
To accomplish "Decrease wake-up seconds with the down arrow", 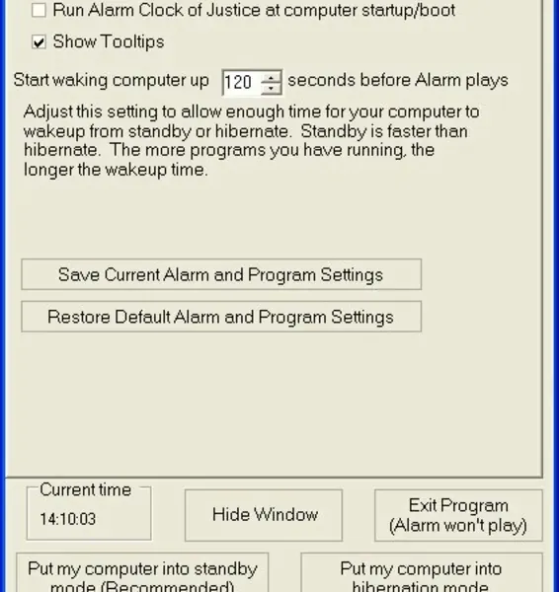I will (271, 89).
